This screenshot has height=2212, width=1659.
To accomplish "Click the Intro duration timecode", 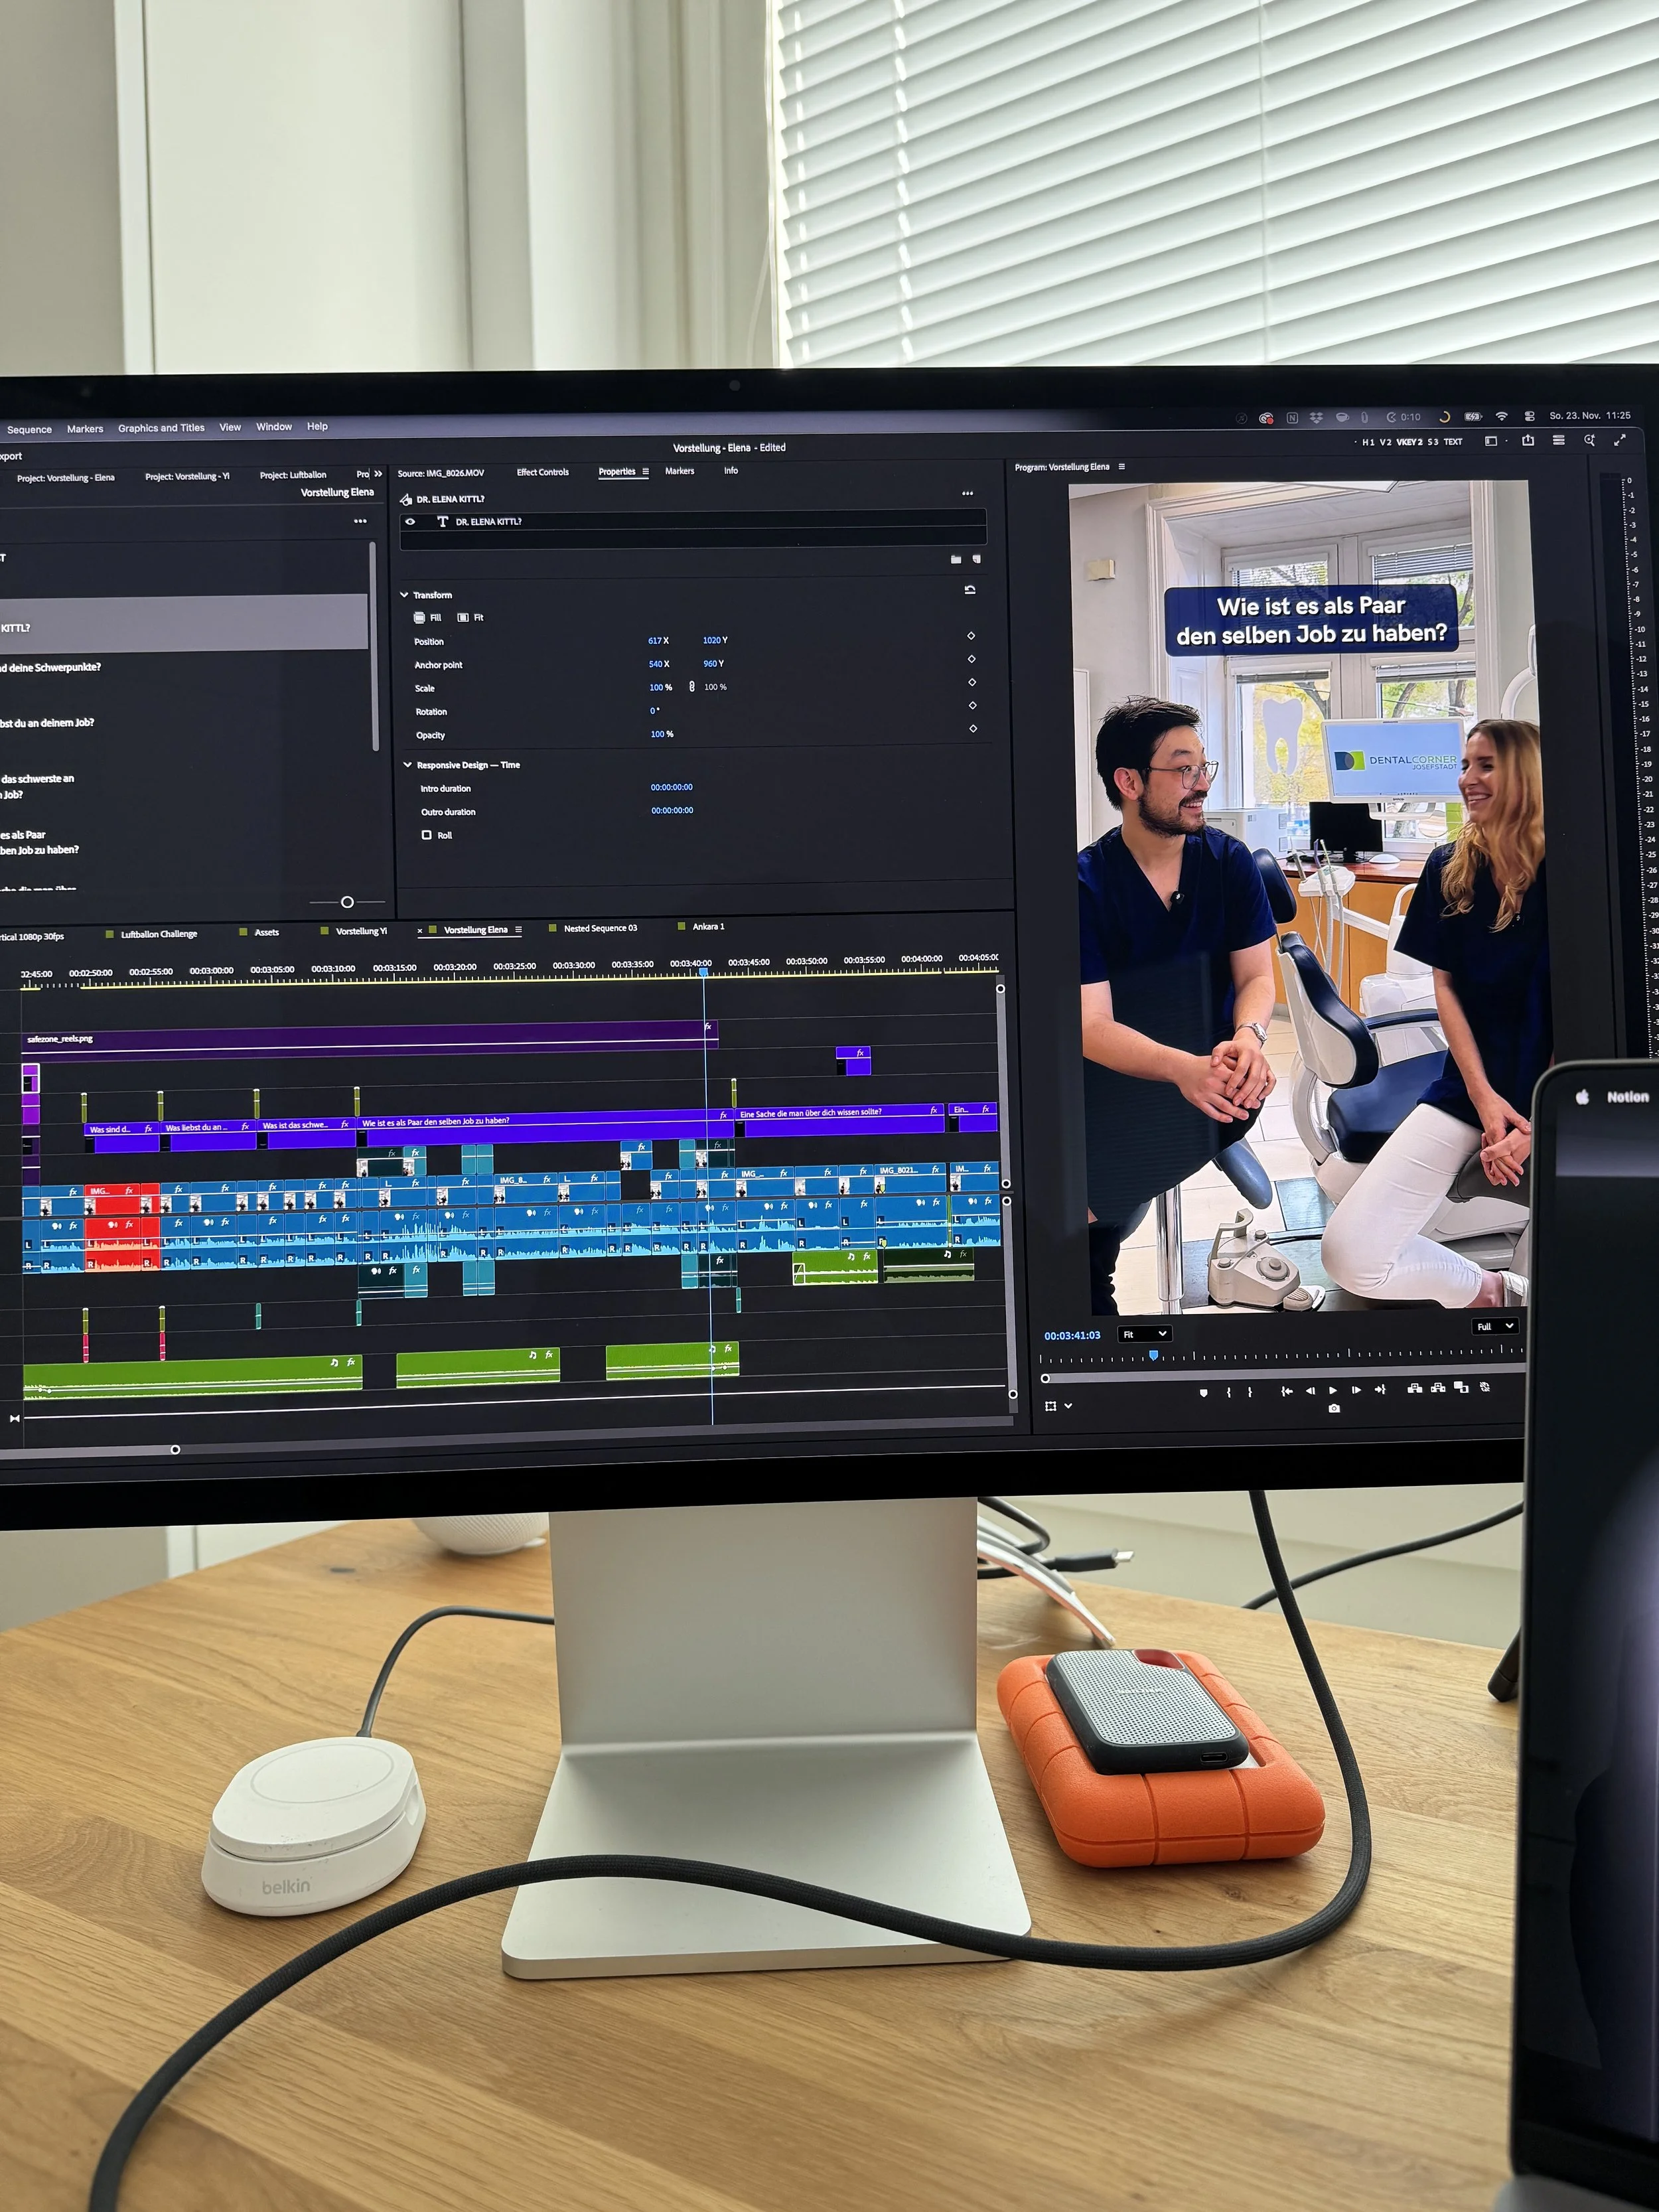I will (672, 787).
